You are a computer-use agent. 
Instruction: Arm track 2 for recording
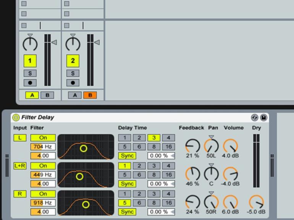click(73, 83)
